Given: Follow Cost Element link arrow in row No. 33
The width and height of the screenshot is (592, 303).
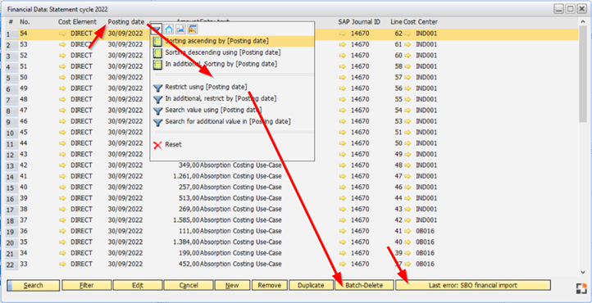Looking at the screenshot, I should 62,264.
